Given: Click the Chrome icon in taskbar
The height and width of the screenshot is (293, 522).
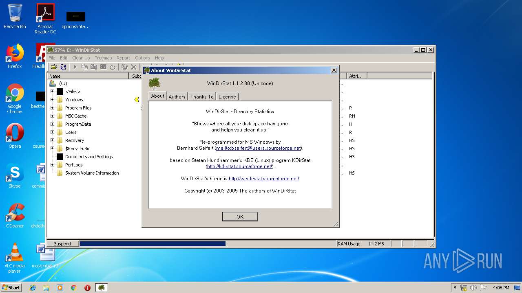Looking at the screenshot, I should [74, 288].
